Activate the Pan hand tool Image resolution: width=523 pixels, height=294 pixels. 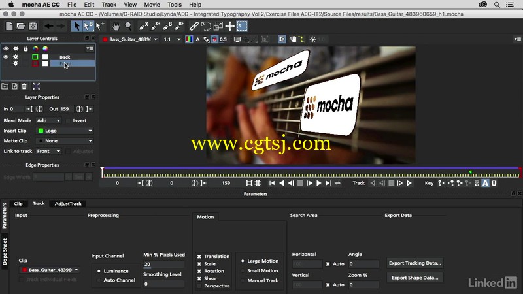coord(116,26)
